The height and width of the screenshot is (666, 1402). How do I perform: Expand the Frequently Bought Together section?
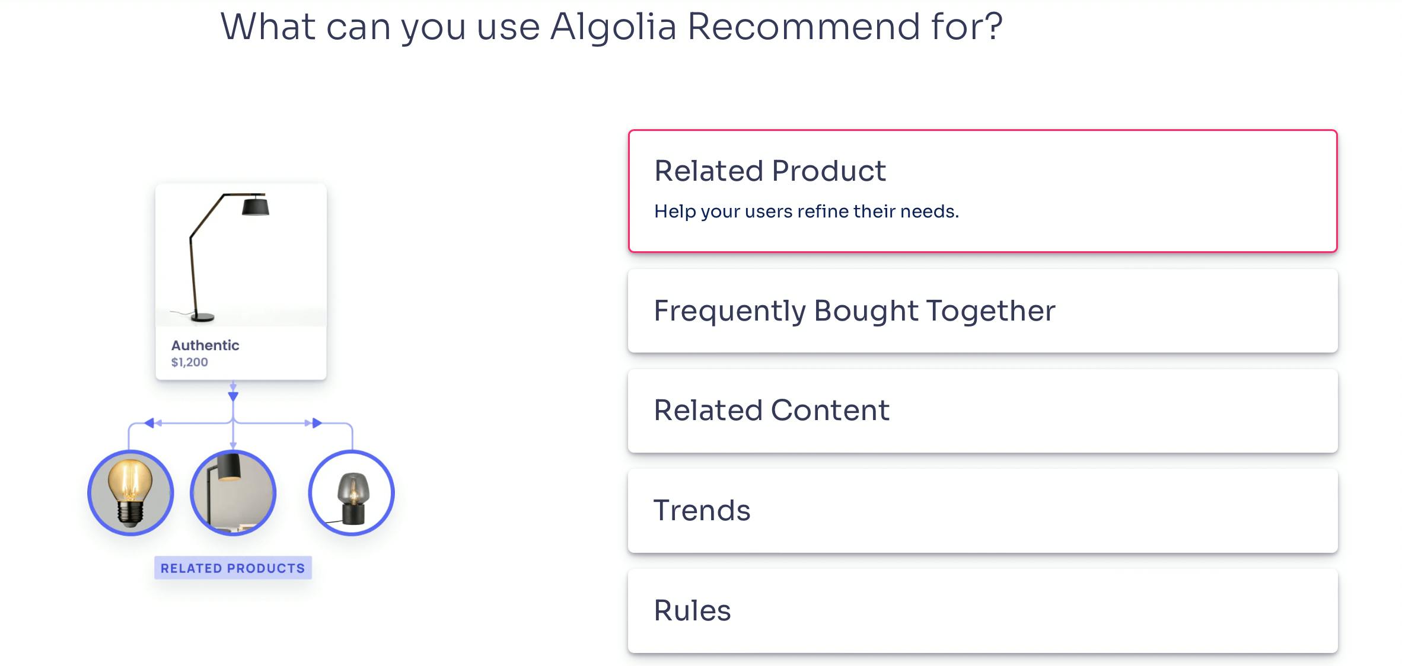(x=854, y=311)
